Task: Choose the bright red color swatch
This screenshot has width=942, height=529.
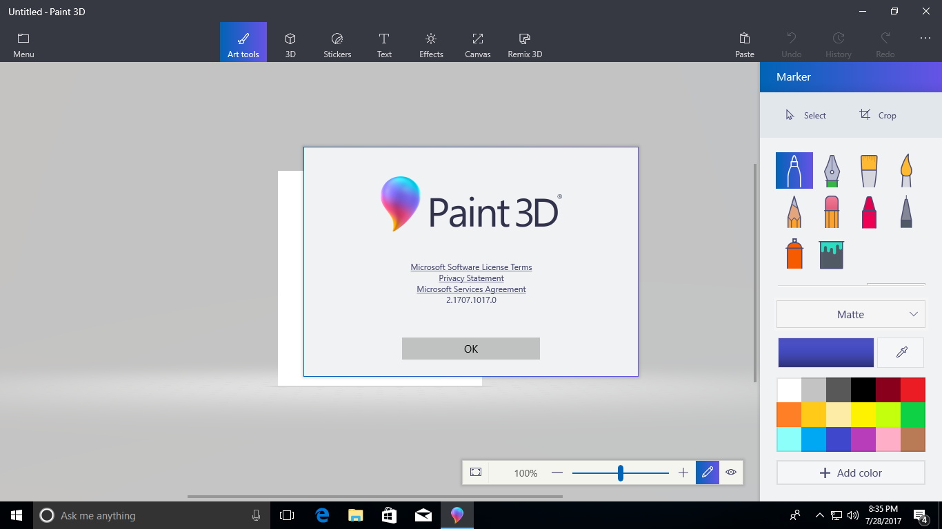Action: click(913, 390)
